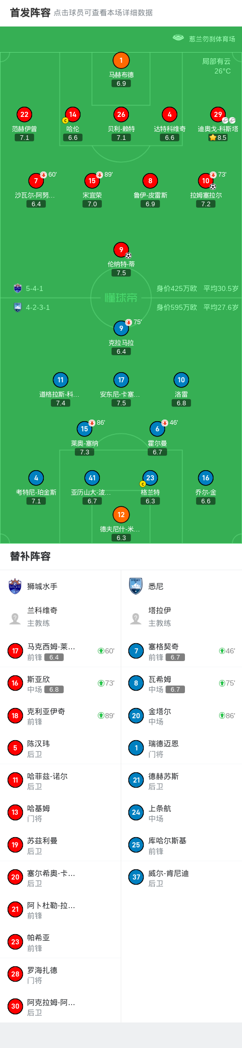Tap number 9 伦纳特-蒂 player badge
This screenshot has height=1048, width=242.
tap(121, 250)
